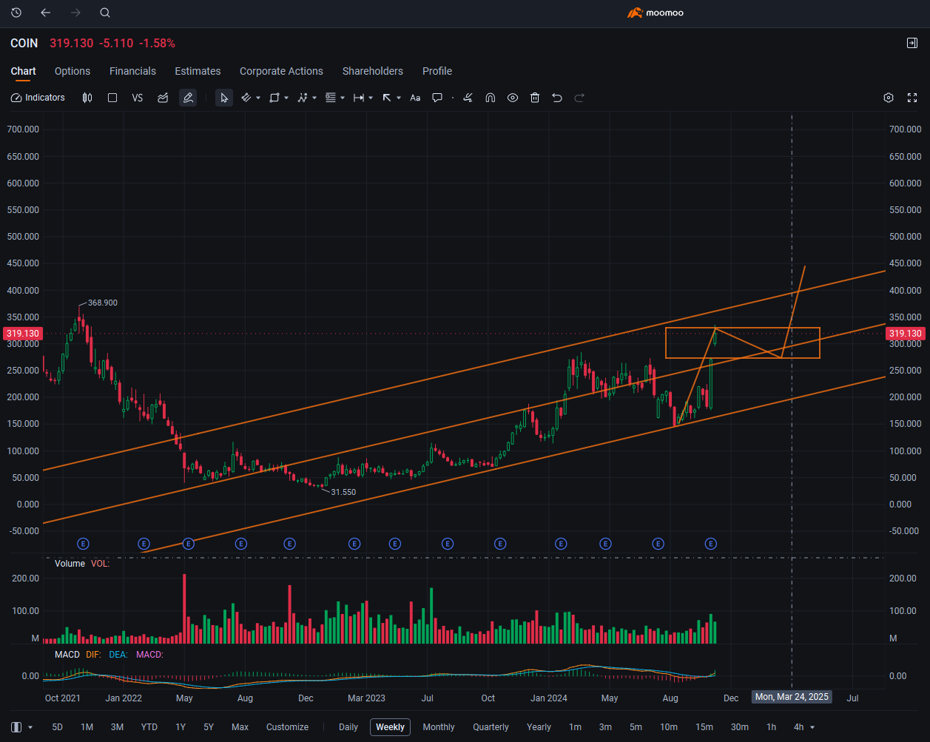Screen dimensions: 930x742
Task: Select the cursor pointer tool
Action: pyautogui.click(x=224, y=98)
